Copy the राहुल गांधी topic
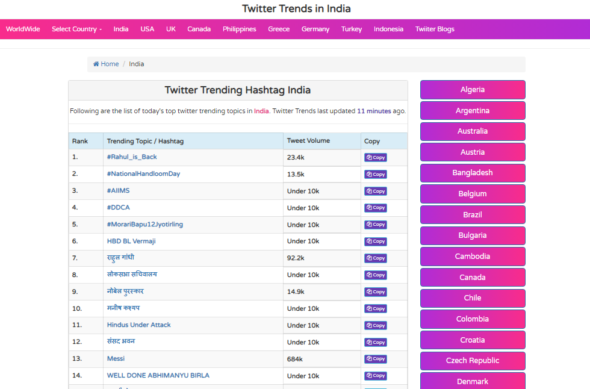The image size is (590, 389). tap(376, 258)
